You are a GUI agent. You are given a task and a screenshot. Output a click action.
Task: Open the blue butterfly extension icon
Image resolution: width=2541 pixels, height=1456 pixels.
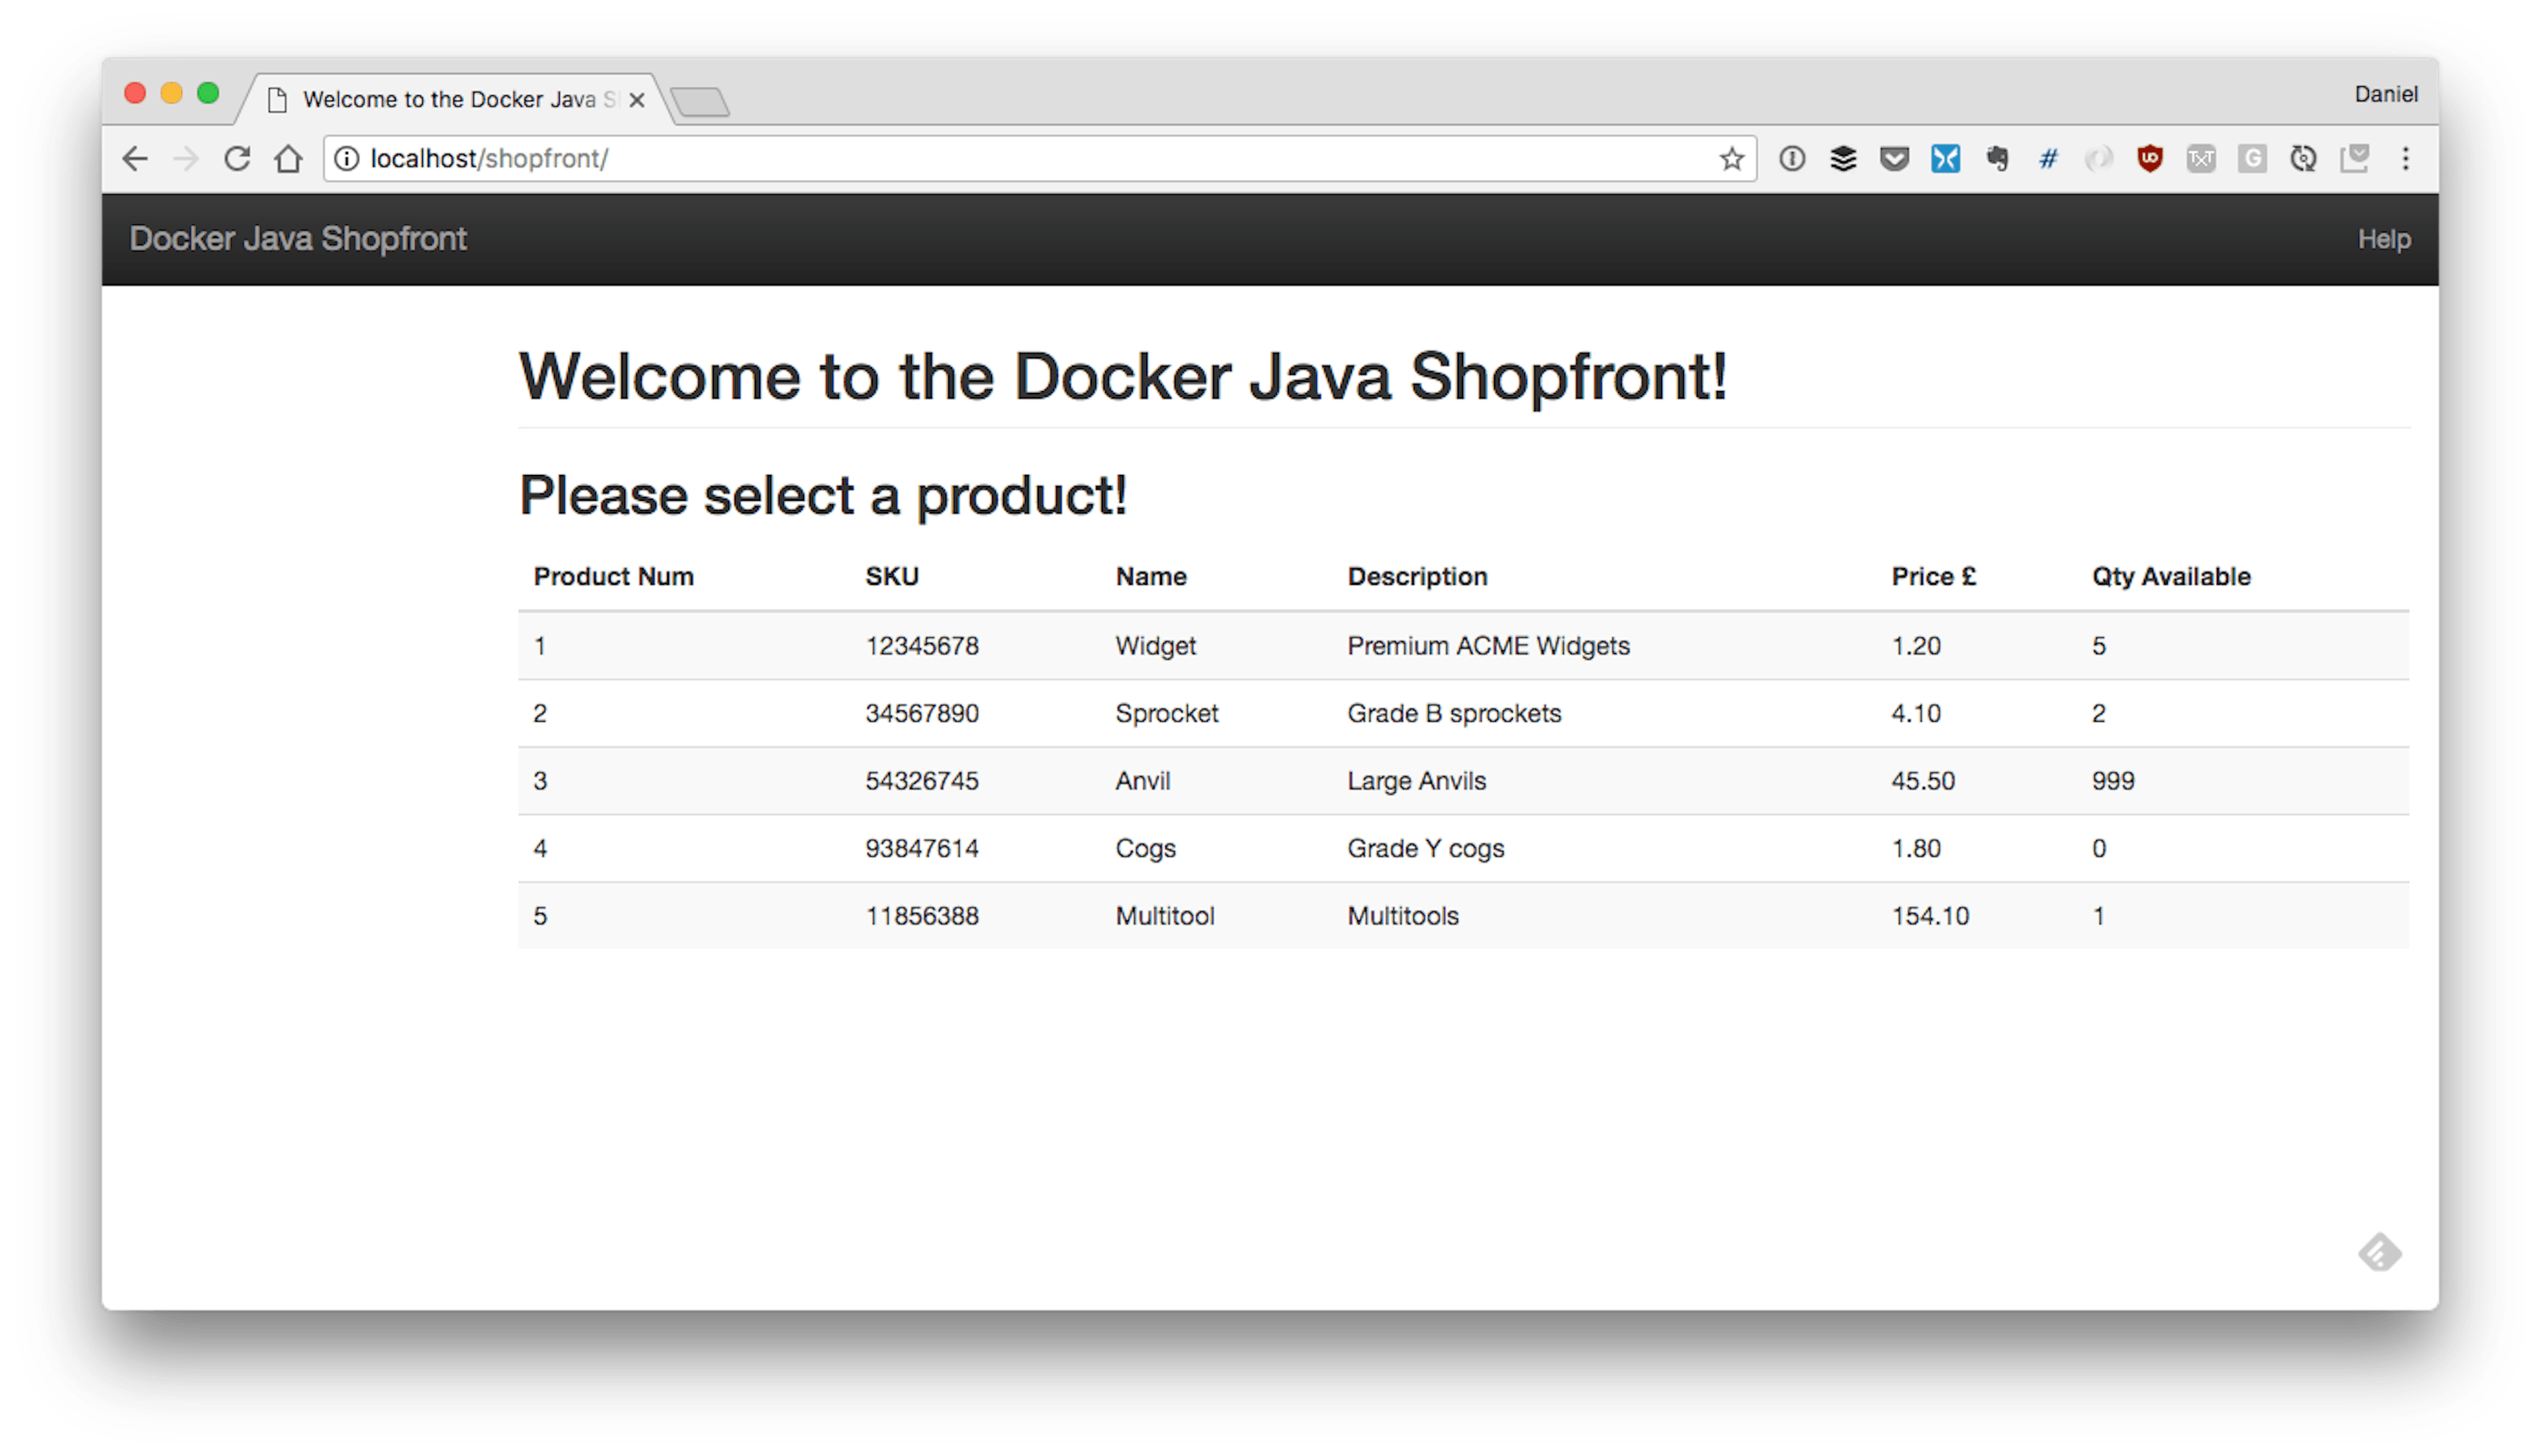click(1945, 158)
